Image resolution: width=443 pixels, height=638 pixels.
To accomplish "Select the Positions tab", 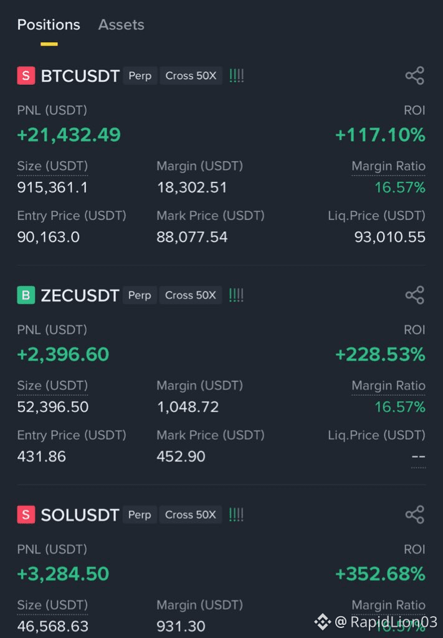I will point(49,25).
